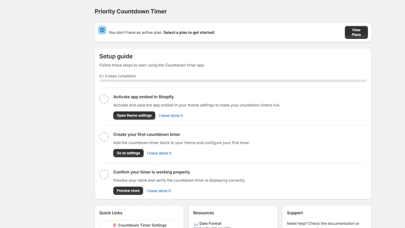Image resolution: width=405 pixels, height=228 pixels.
Task: Click the blue info icon in plan banner
Action: click(x=102, y=30)
